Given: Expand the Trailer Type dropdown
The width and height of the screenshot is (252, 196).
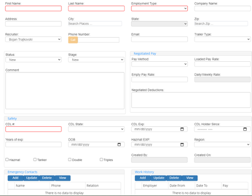Looking at the screenshot, I should pyautogui.click(x=222, y=39).
